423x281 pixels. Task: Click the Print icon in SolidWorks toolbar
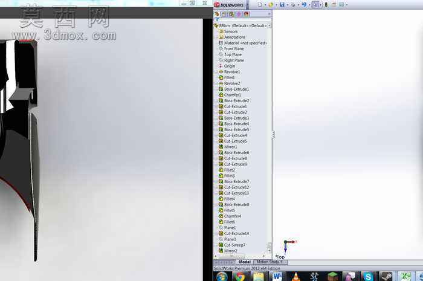pyautogui.click(x=292, y=5)
